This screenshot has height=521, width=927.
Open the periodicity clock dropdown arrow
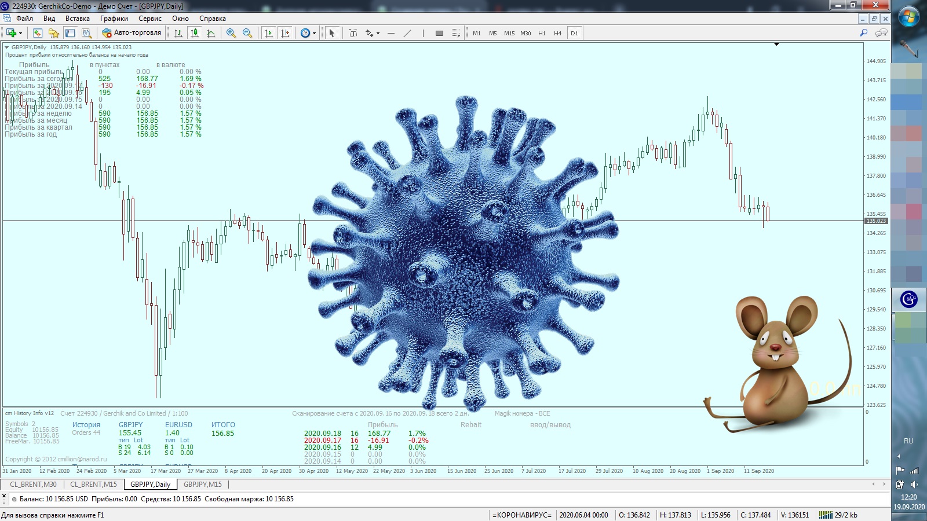pos(314,33)
